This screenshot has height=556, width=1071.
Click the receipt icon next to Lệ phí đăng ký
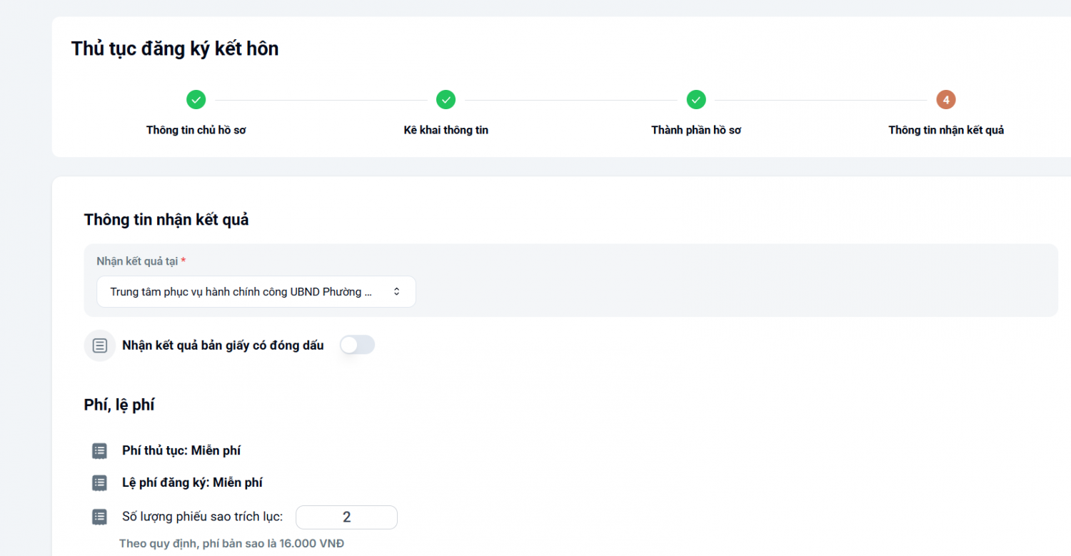[x=99, y=483]
